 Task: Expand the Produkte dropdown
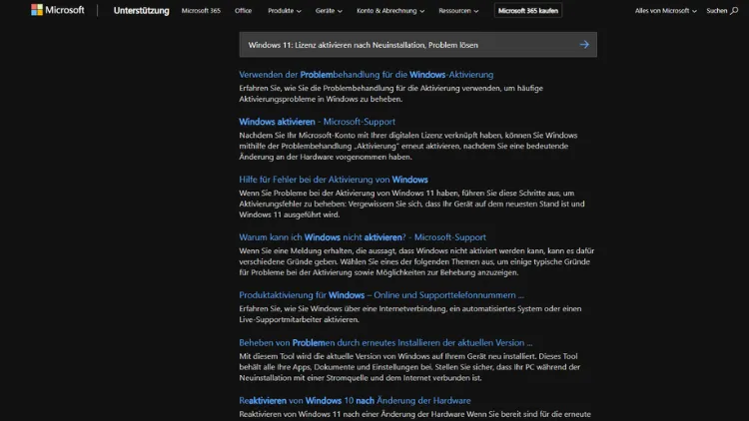[285, 11]
